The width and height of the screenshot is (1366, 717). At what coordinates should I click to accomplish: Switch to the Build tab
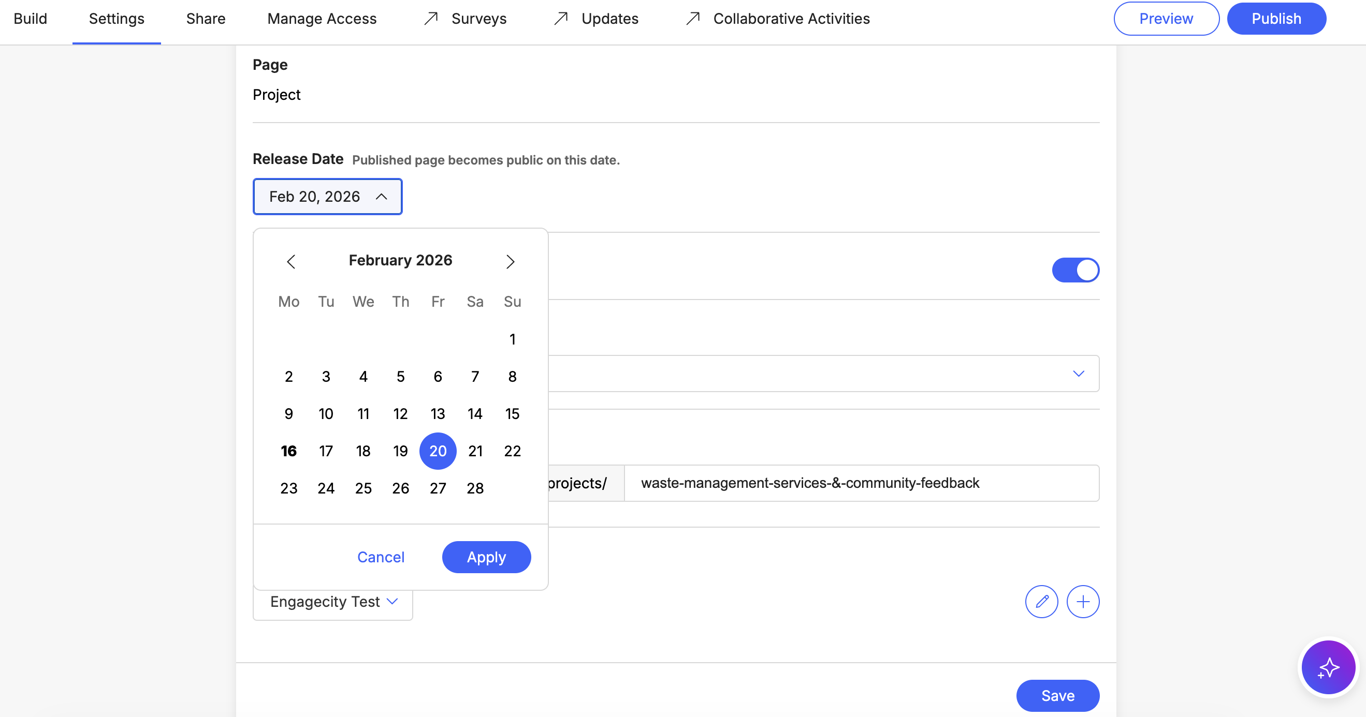(x=30, y=19)
